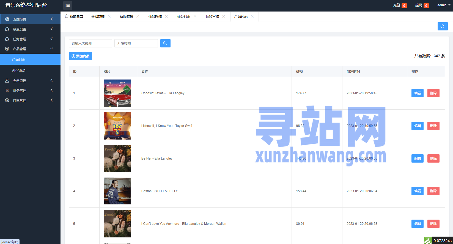Switch to the 任务轮播 tab
453x244 pixels.
tap(155, 16)
